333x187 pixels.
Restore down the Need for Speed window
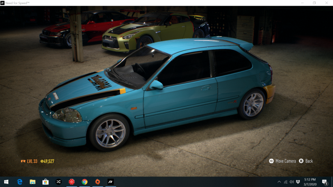[x=314, y=3]
